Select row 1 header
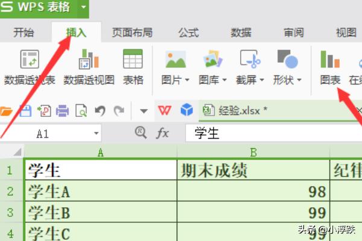 (x=10, y=170)
